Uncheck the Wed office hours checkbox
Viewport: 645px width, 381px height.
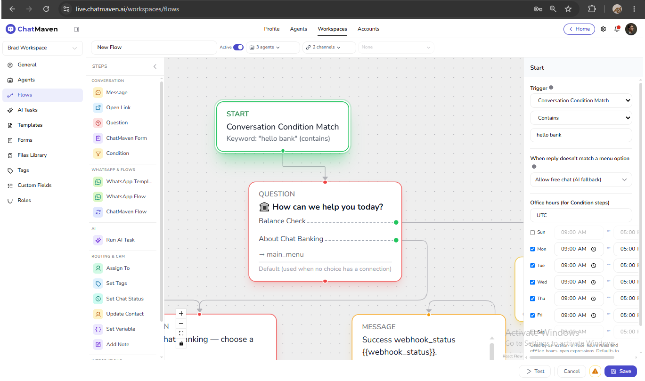click(532, 282)
